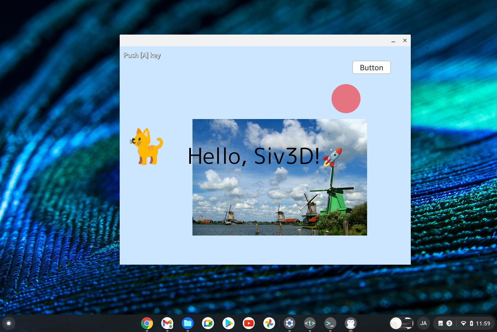This screenshot has height=332, width=497.
Task: Open Google Chrome from the shelf
Action: [x=147, y=323]
